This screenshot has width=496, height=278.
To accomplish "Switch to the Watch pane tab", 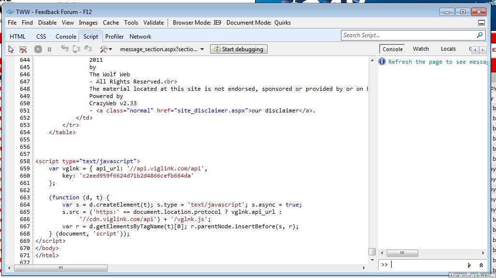I will (x=421, y=49).
